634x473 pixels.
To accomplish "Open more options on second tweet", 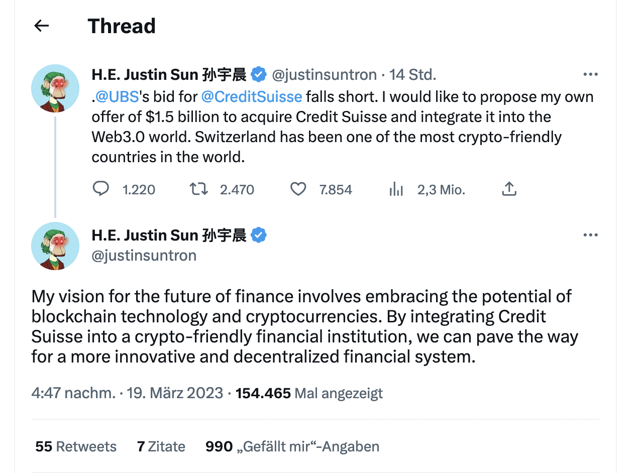I will 590,235.
